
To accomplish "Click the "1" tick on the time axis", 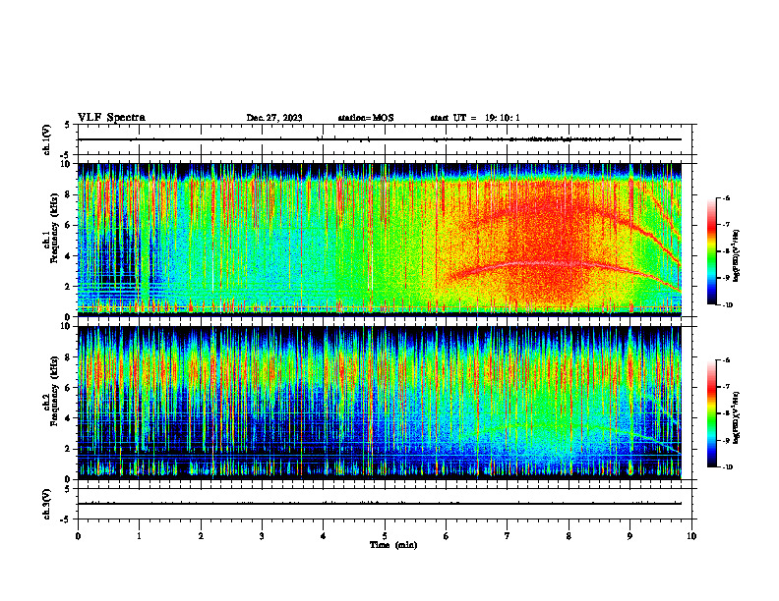I will point(139,536).
